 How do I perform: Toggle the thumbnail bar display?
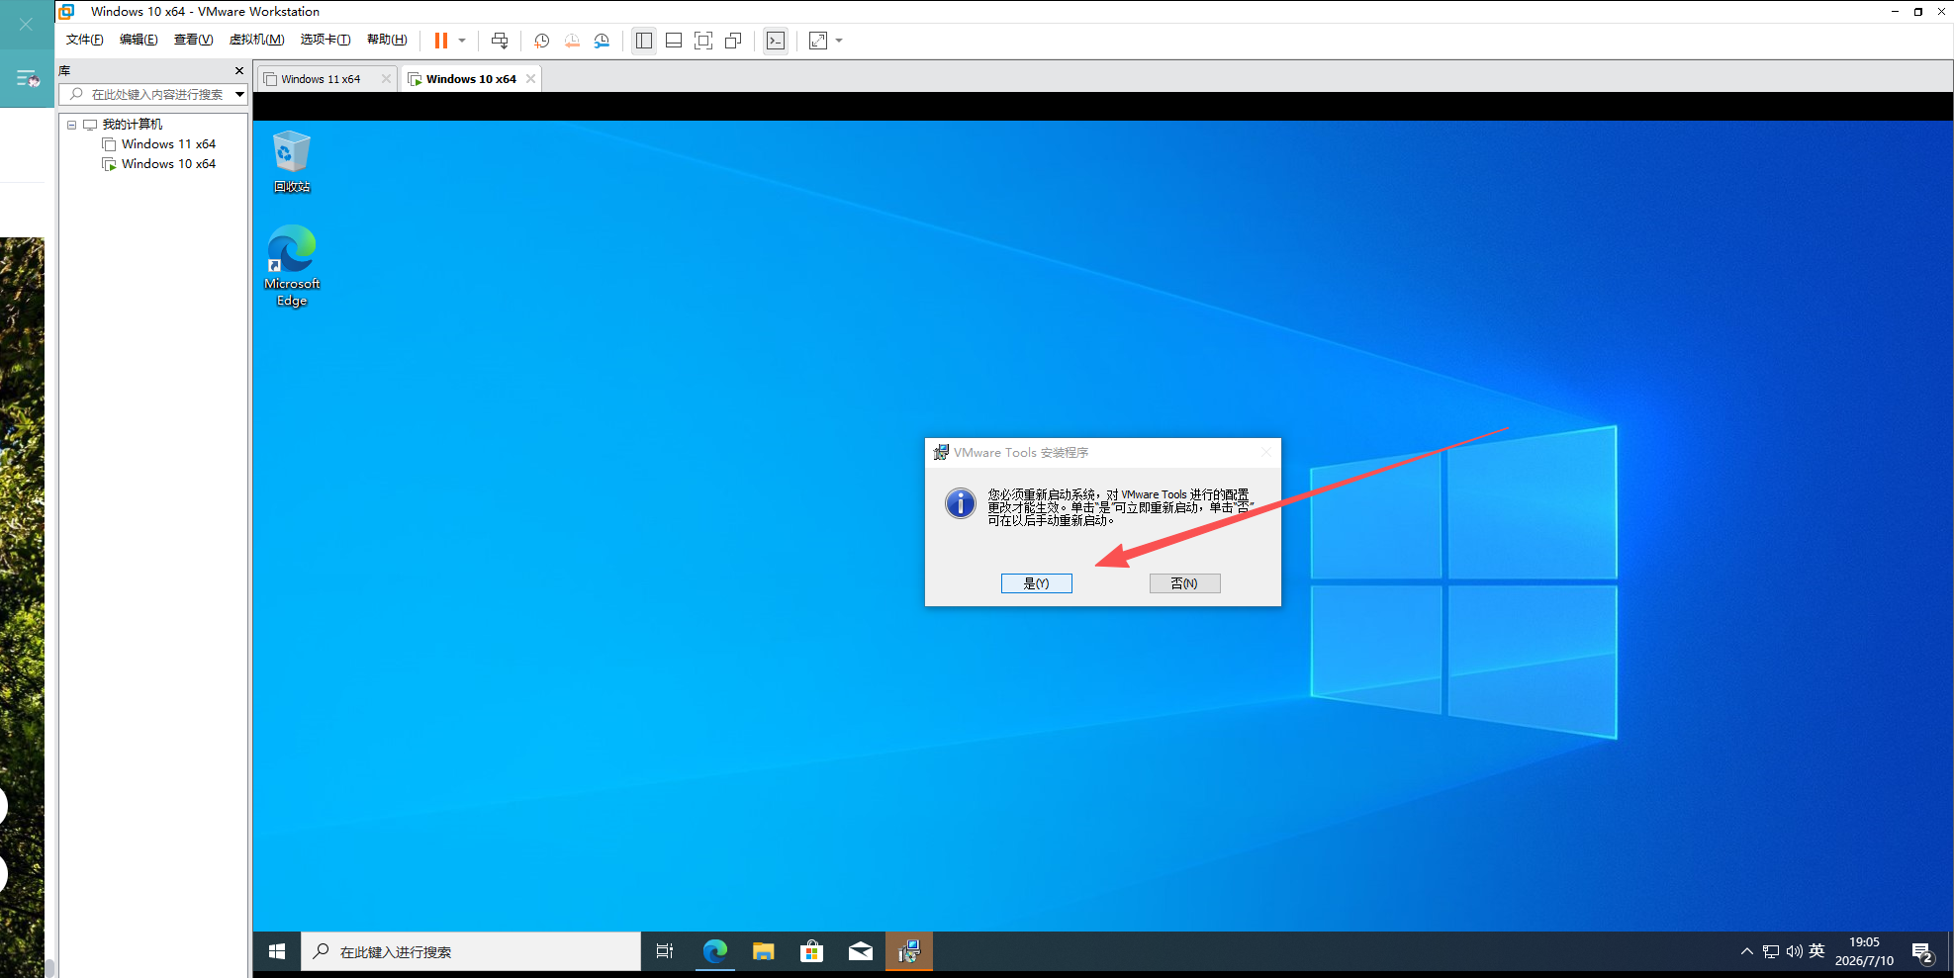(x=674, y=41)
